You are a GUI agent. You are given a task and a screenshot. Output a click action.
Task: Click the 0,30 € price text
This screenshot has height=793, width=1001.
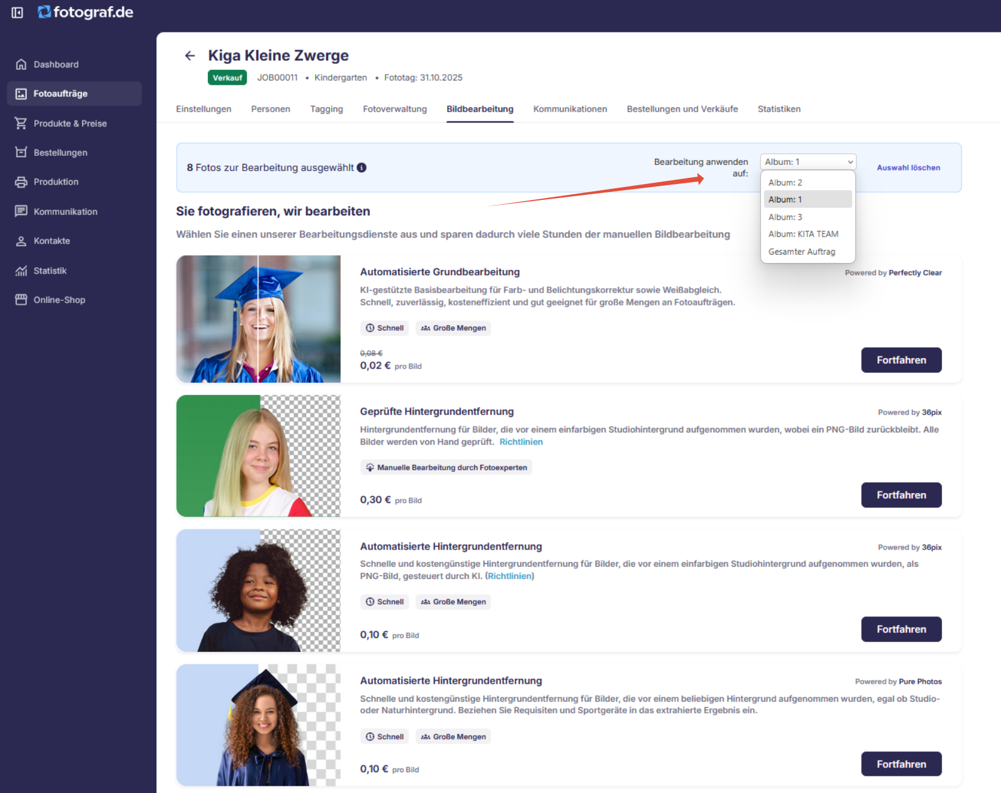click(x=375, y=500)
